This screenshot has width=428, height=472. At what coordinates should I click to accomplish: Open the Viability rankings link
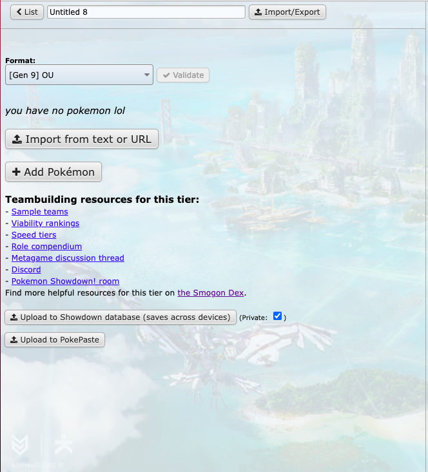(46, 223)
